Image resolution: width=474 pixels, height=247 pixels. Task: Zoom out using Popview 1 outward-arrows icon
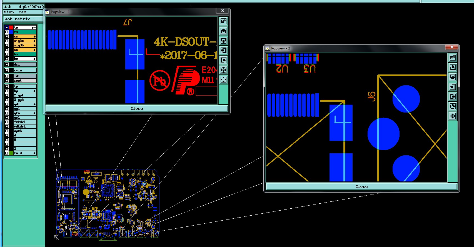tap(223, 80)
